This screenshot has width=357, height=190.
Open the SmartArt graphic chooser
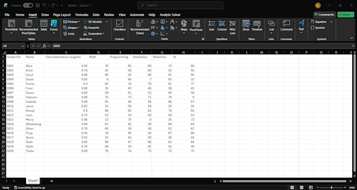[91, 28]
